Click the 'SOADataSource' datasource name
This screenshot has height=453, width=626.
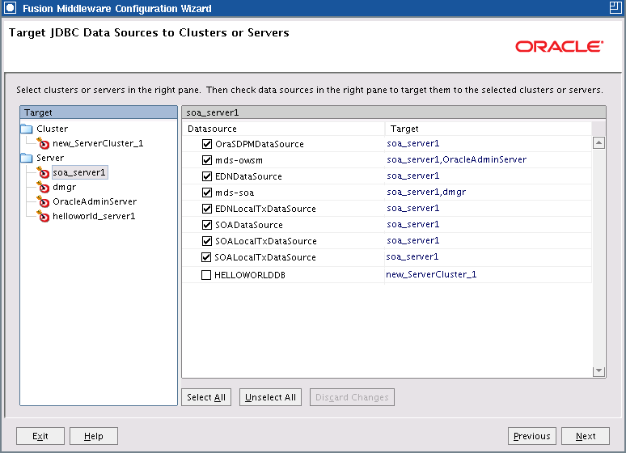coord(249,225)
